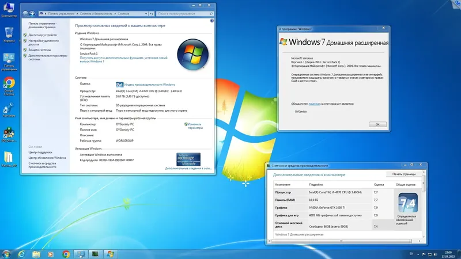
Task: Select Панель управления breadcrumb segment
Action: coord(61,14)
